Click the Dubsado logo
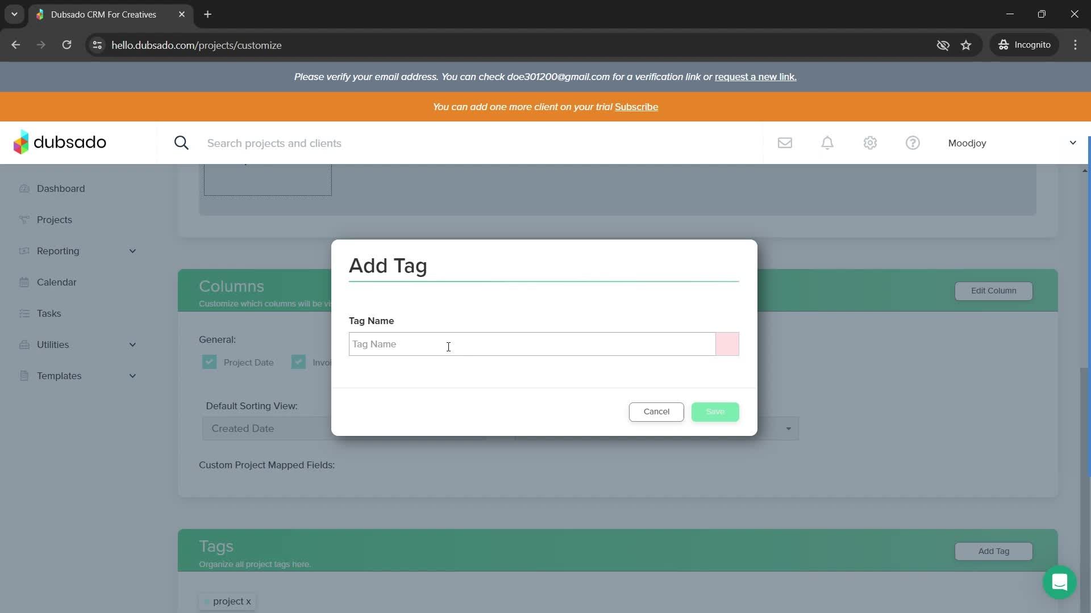The height and width of the screenshot is (613, 1091). (60, 142)
